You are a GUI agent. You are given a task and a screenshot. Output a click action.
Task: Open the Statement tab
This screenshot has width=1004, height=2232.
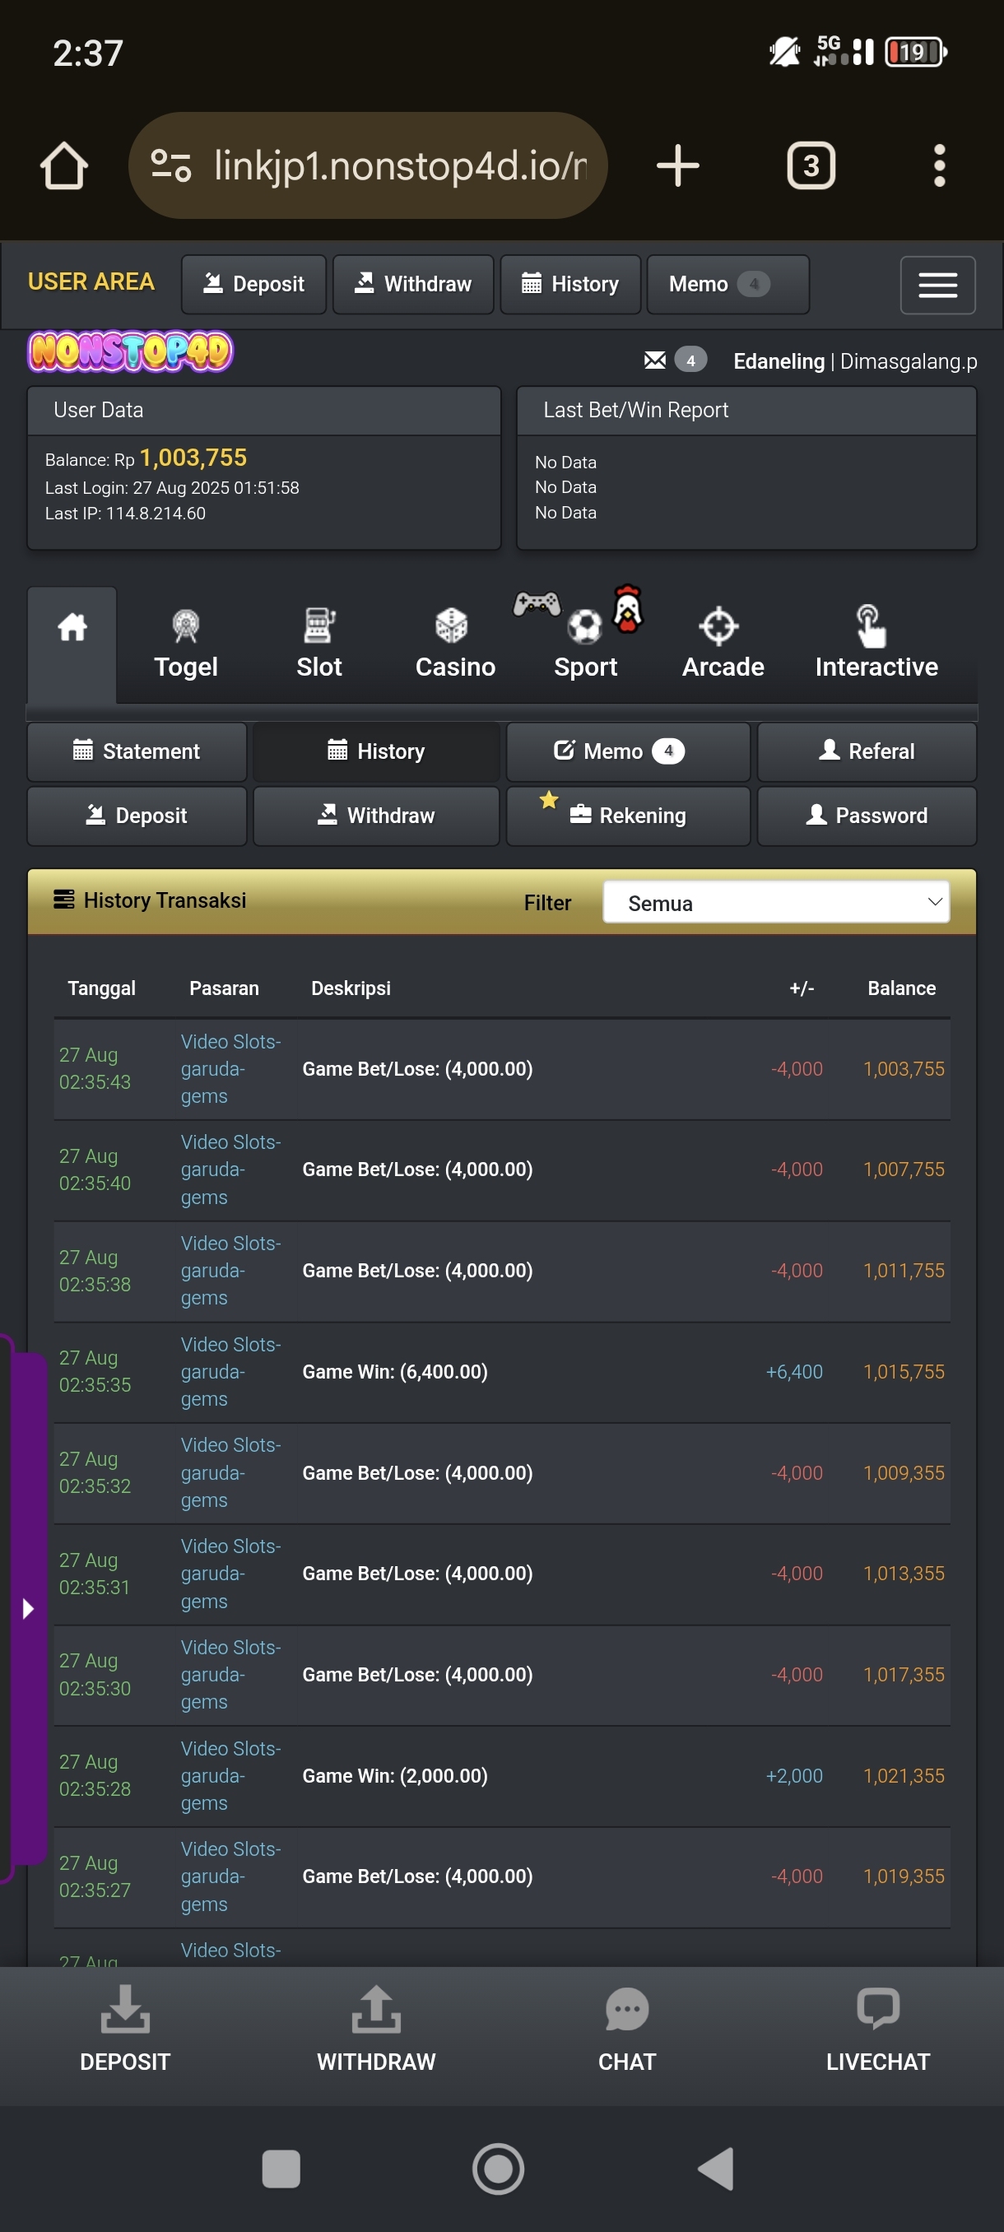pyautogui.click(x=137, y=751)
